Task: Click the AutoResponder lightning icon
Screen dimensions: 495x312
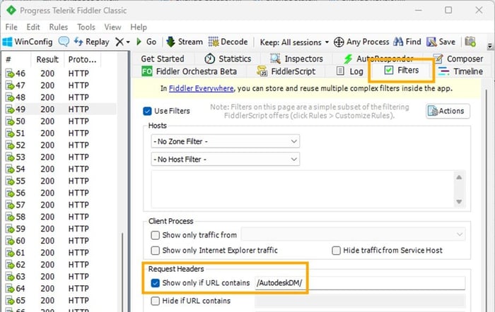Action: coord(348,59)
